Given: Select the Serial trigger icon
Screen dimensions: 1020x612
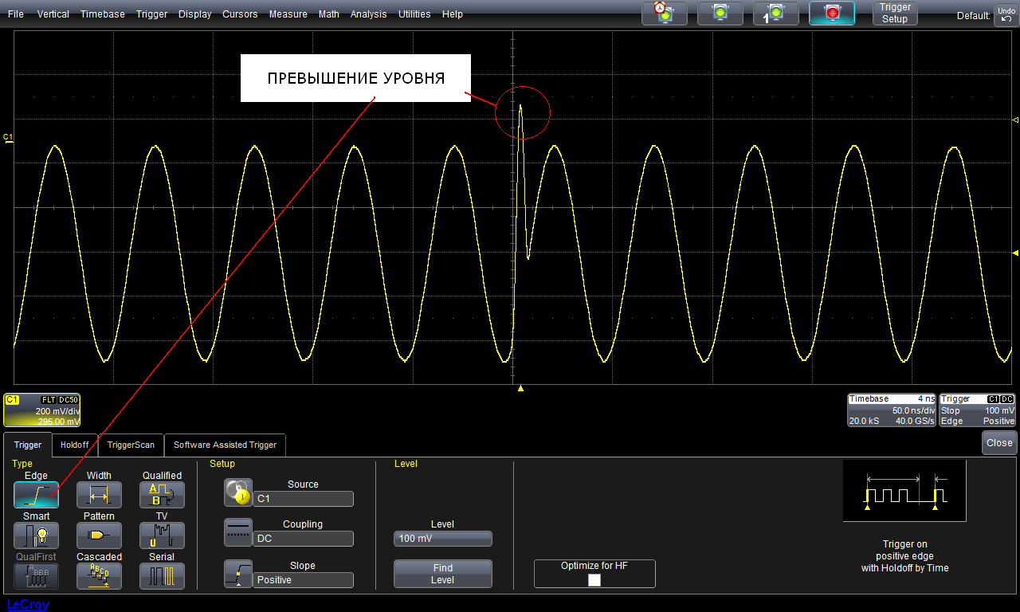Looking at the screenshot, I should (162, 576).
